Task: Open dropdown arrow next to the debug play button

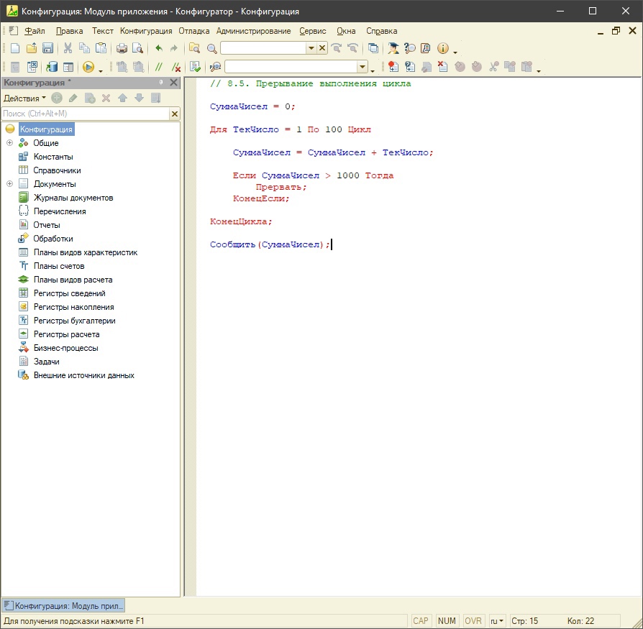Action: coord(101,71)
